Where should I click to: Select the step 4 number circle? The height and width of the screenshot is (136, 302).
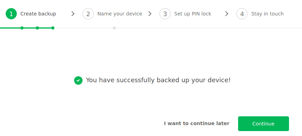pos(242,14)
